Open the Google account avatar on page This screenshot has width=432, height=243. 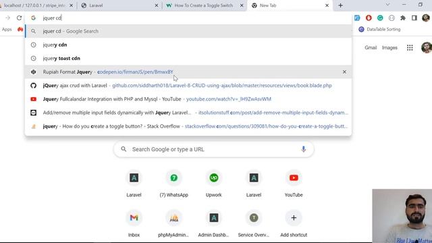pyautogui.click(x=427, y=48)
